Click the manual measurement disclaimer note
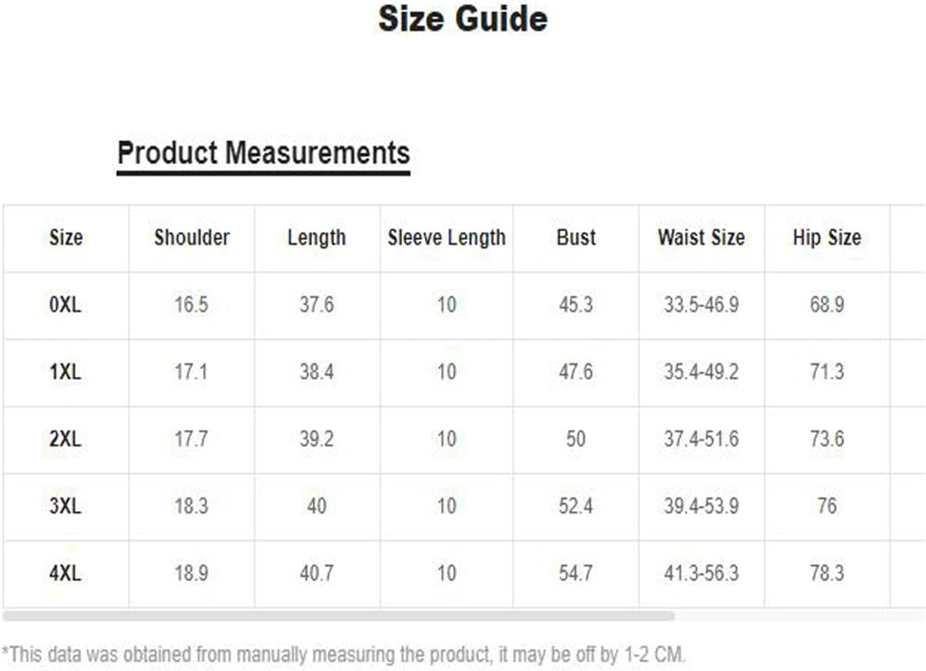Image resolution: width=926 pixels, height=671 pixels. coord(344,655)
